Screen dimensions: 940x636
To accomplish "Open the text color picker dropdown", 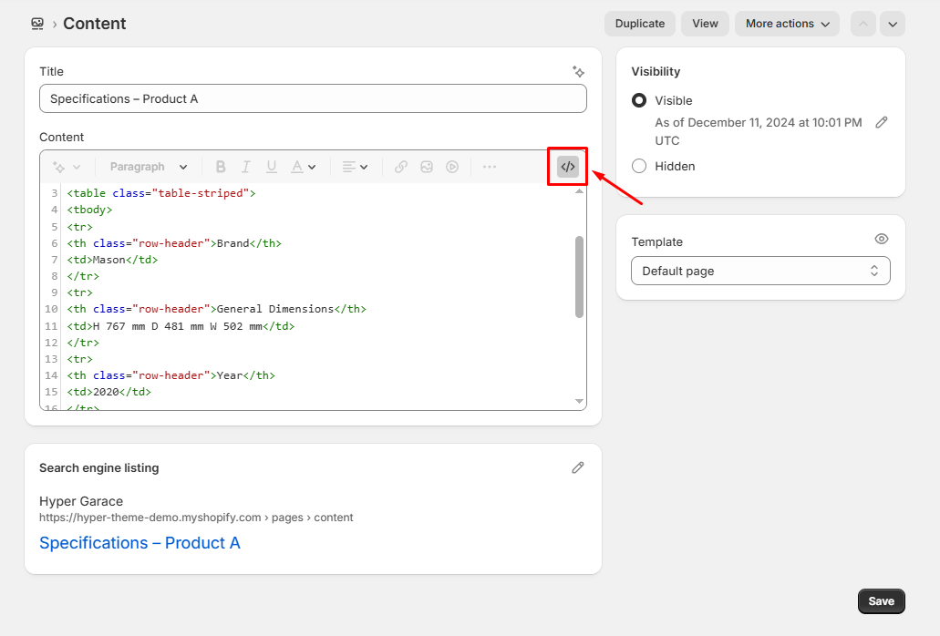I will pyautogui.click(x=303, y=167).
